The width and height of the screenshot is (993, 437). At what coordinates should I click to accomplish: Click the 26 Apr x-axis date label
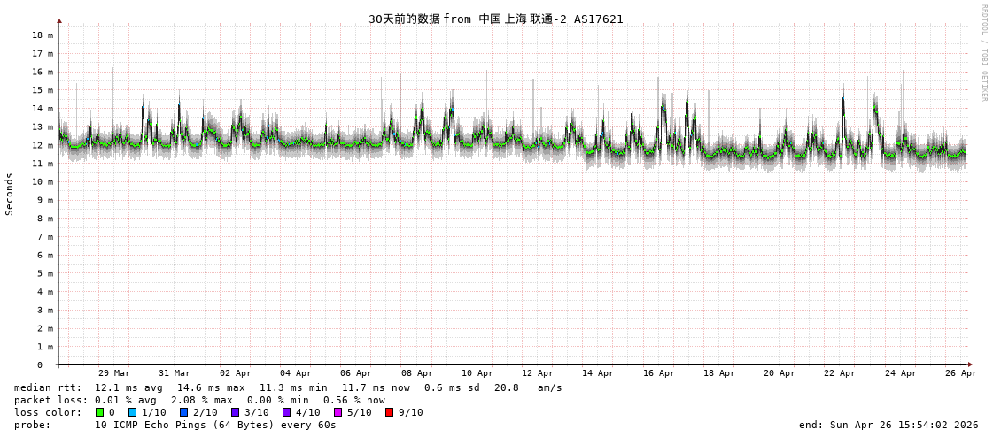pos(961,373)
